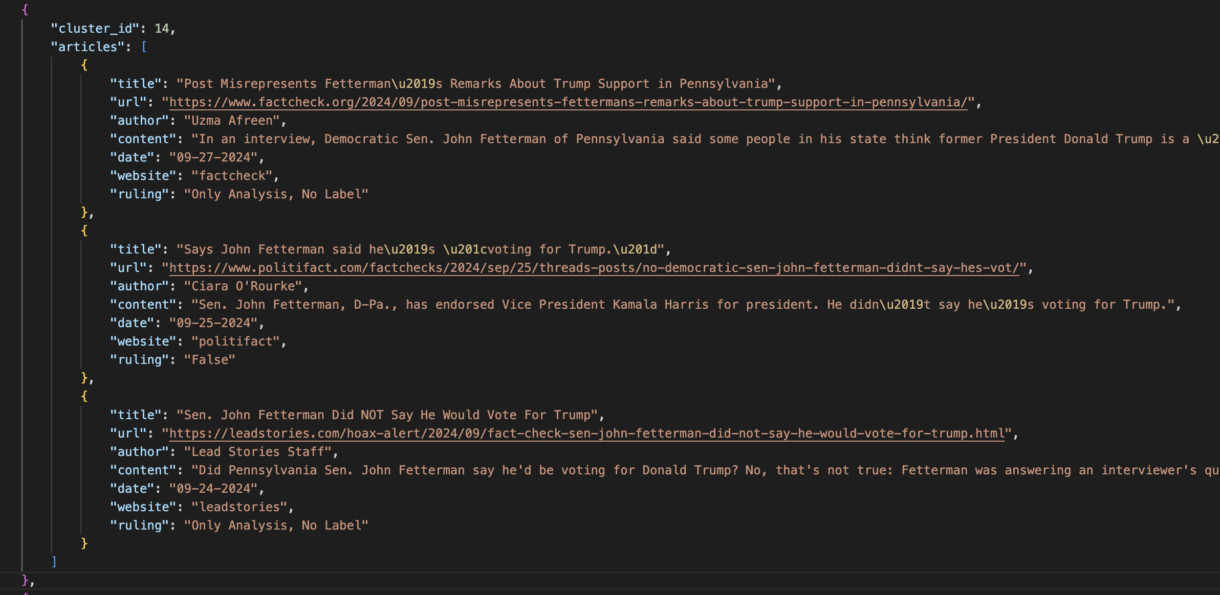Click the "Lead Stories Staff" author value

click(x=258, y=452)
